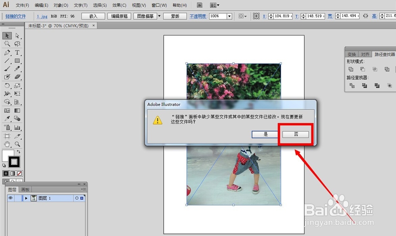396x236 pixels.
Task: Click the 嵌入 embed button
Action: click(93, 16)
